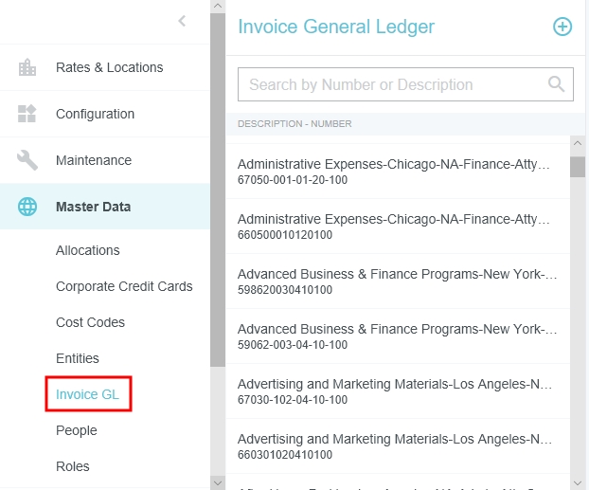Expand the Maintenance section
This screenshot has width=589, height=490.
(x=94, y=160)
